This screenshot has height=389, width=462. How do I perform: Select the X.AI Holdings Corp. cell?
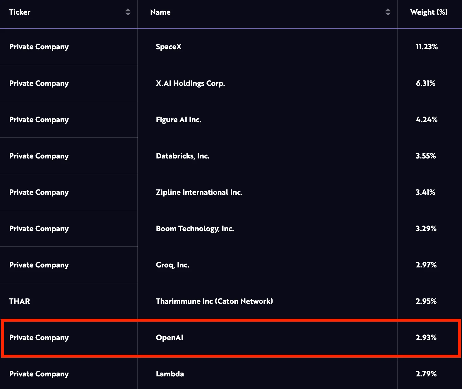191,83
